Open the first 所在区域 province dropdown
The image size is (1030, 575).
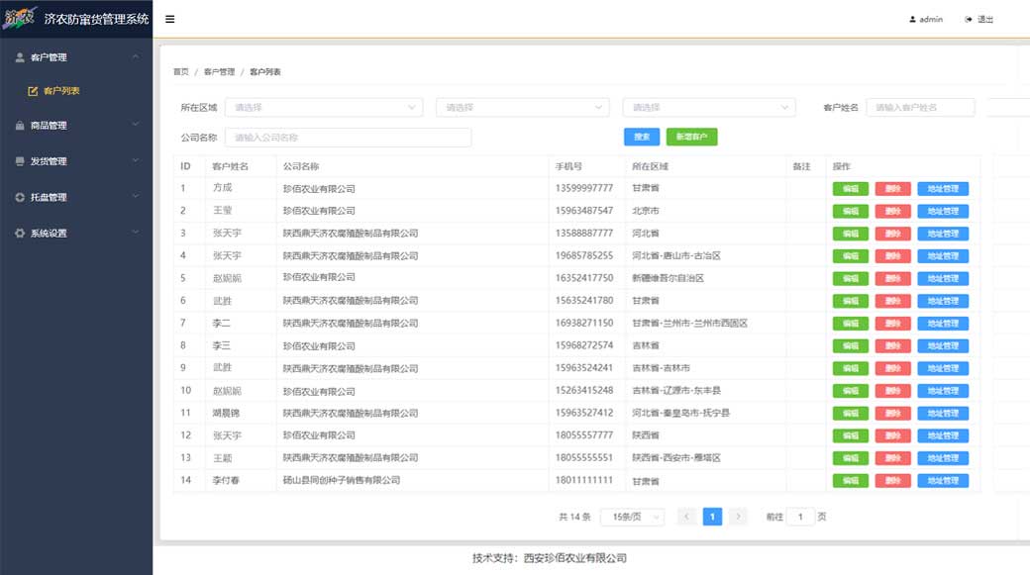324,107
